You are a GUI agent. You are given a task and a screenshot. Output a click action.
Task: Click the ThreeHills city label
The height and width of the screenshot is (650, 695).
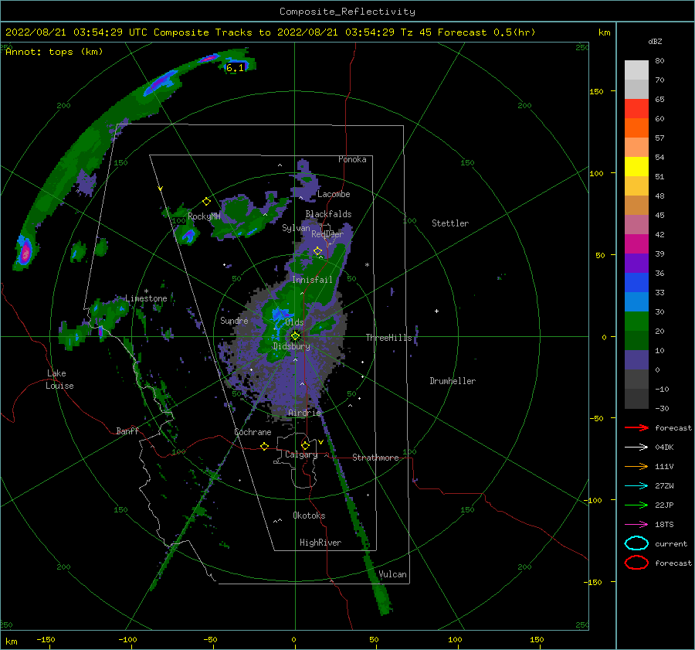[388, 338]
